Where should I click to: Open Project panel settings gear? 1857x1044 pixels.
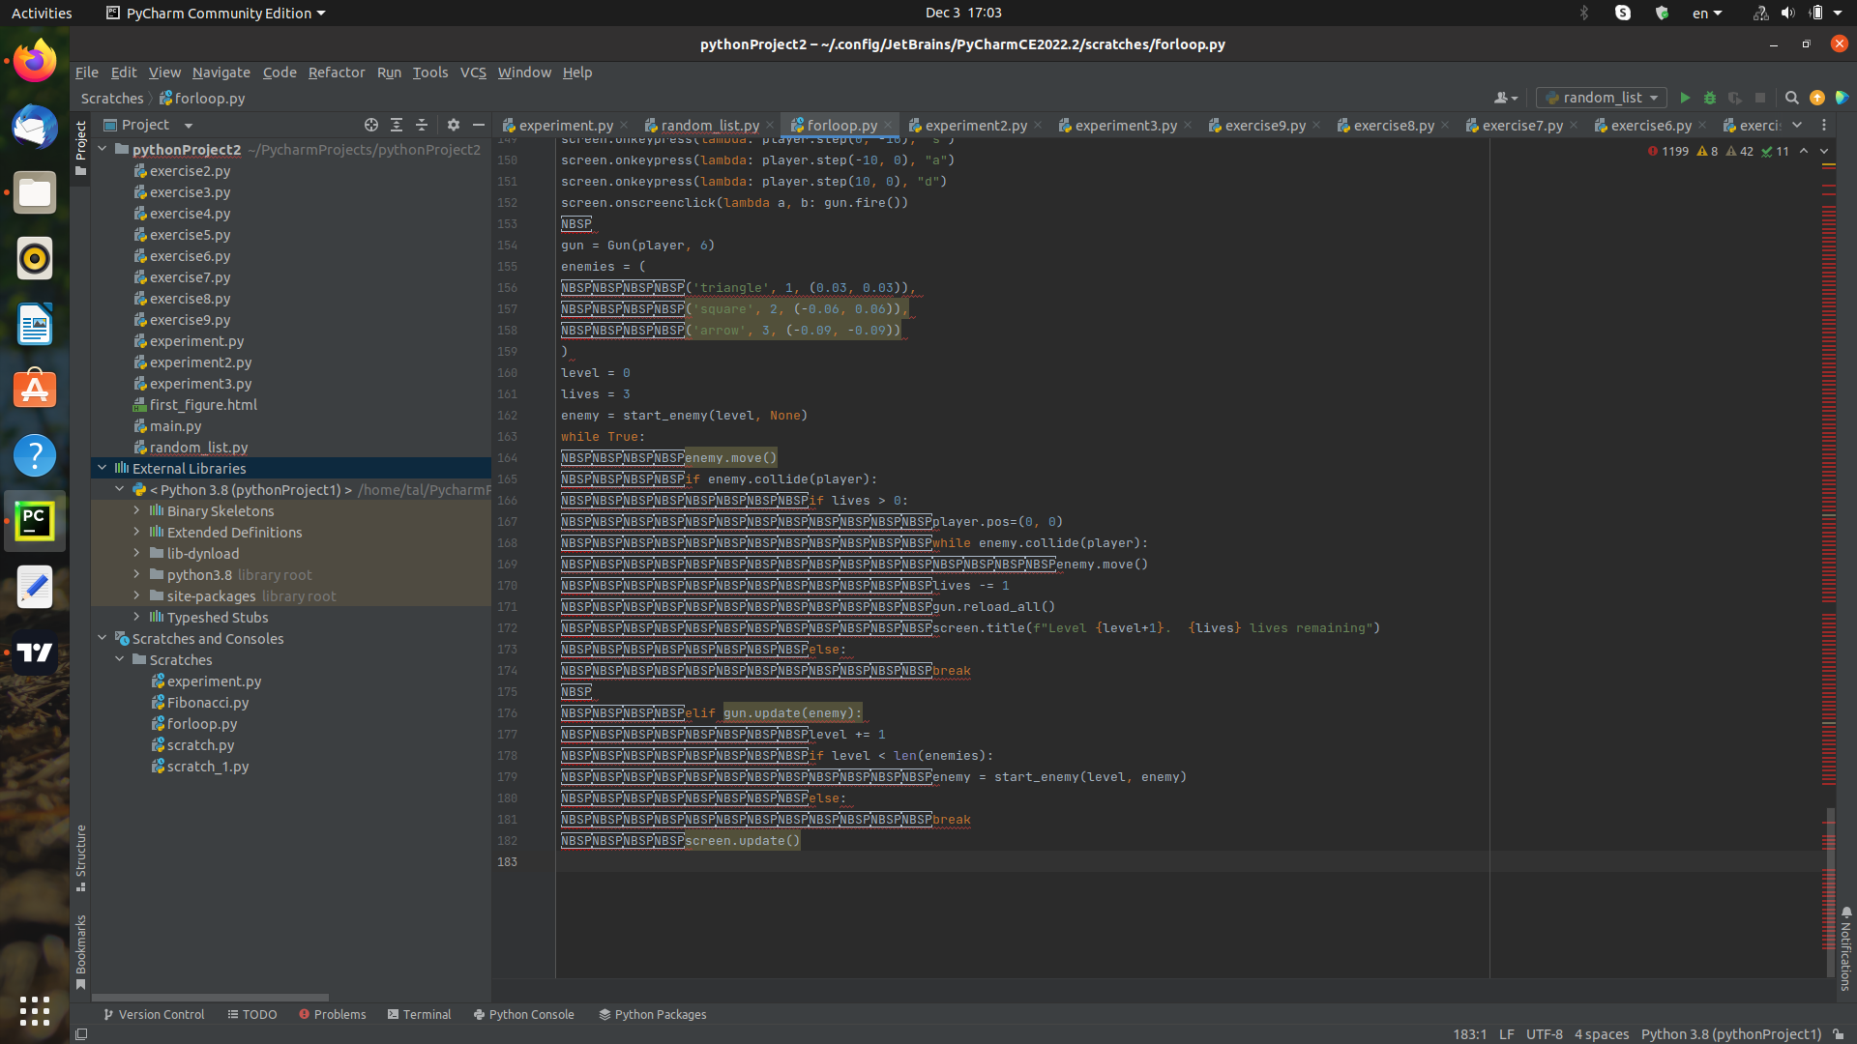coord(454,125)
